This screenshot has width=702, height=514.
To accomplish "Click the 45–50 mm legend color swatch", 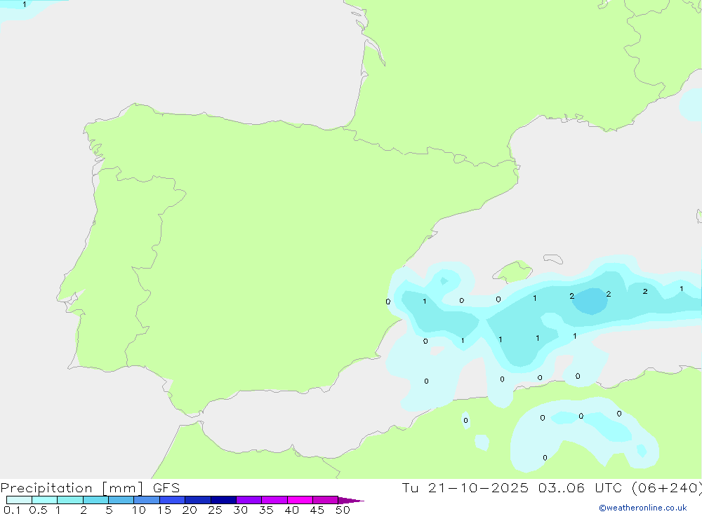I will (x=326, y=500).
